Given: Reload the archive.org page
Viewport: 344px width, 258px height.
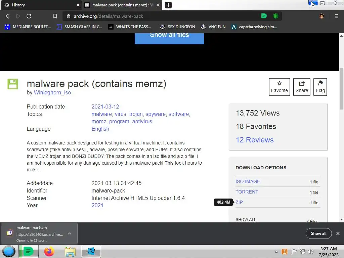Looking at the screenshot, I should pyautogui.click(x=29, y=16).
